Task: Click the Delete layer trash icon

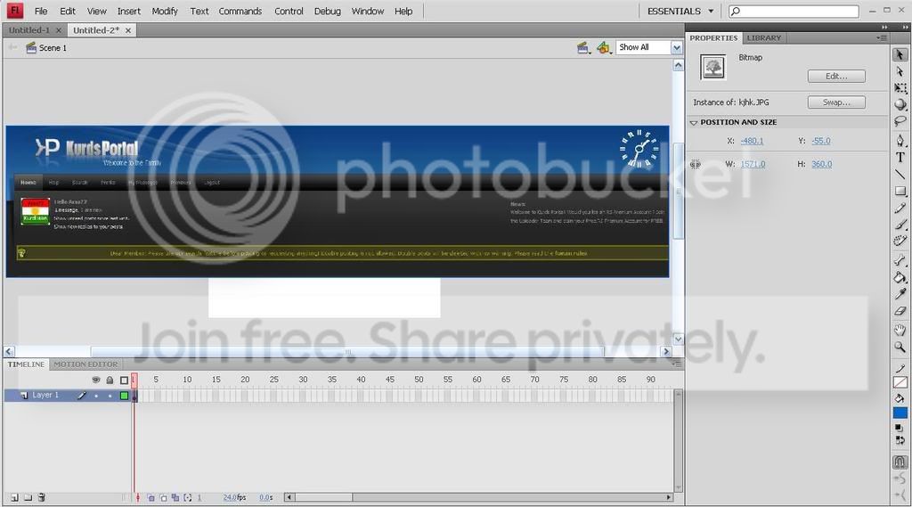Action: pyautogui.click(x=41, y=498)
